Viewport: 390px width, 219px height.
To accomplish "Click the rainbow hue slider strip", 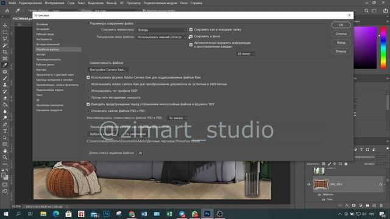I will (383, 47).
